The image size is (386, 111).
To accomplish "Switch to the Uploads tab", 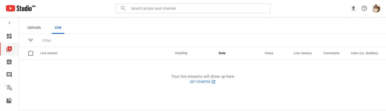I will 34,28.
